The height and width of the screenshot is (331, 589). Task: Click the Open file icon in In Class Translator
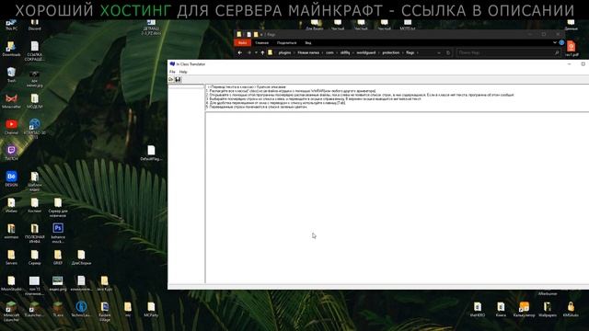pyautogui.click(x=171, y=80)
